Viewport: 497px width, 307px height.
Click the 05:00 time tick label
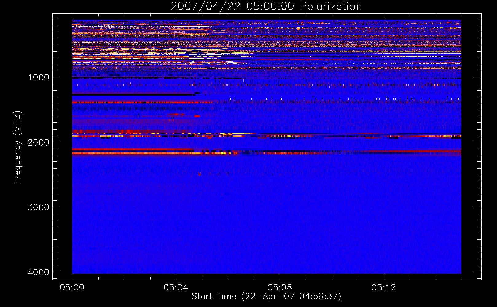coord(72,288)
